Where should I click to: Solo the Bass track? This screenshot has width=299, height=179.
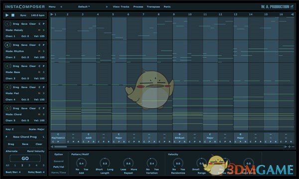[44, 72]
